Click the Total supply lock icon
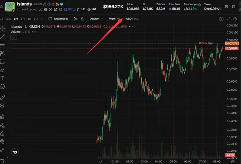 pyautogui.click(x=200, y=4)
